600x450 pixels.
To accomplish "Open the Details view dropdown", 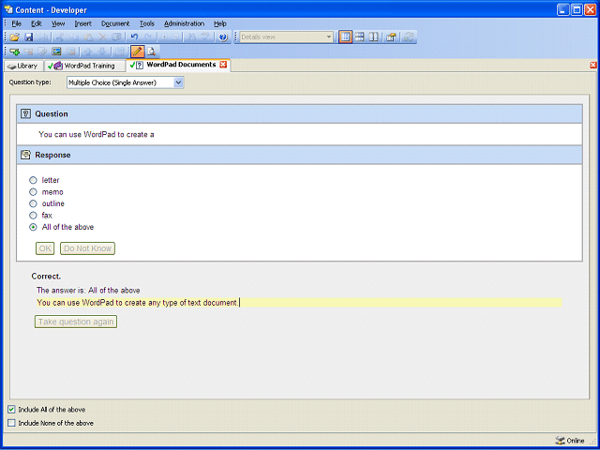I will [328, 37].
